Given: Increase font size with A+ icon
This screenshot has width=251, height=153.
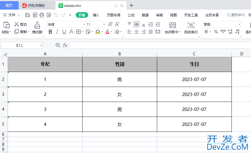Looking at the screenshot, I should 110,24.
